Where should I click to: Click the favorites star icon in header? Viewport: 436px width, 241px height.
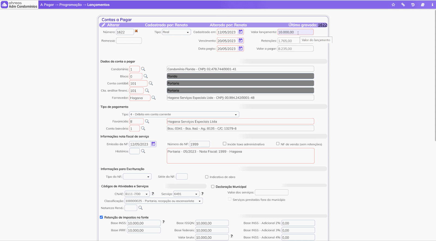point(393,5)
